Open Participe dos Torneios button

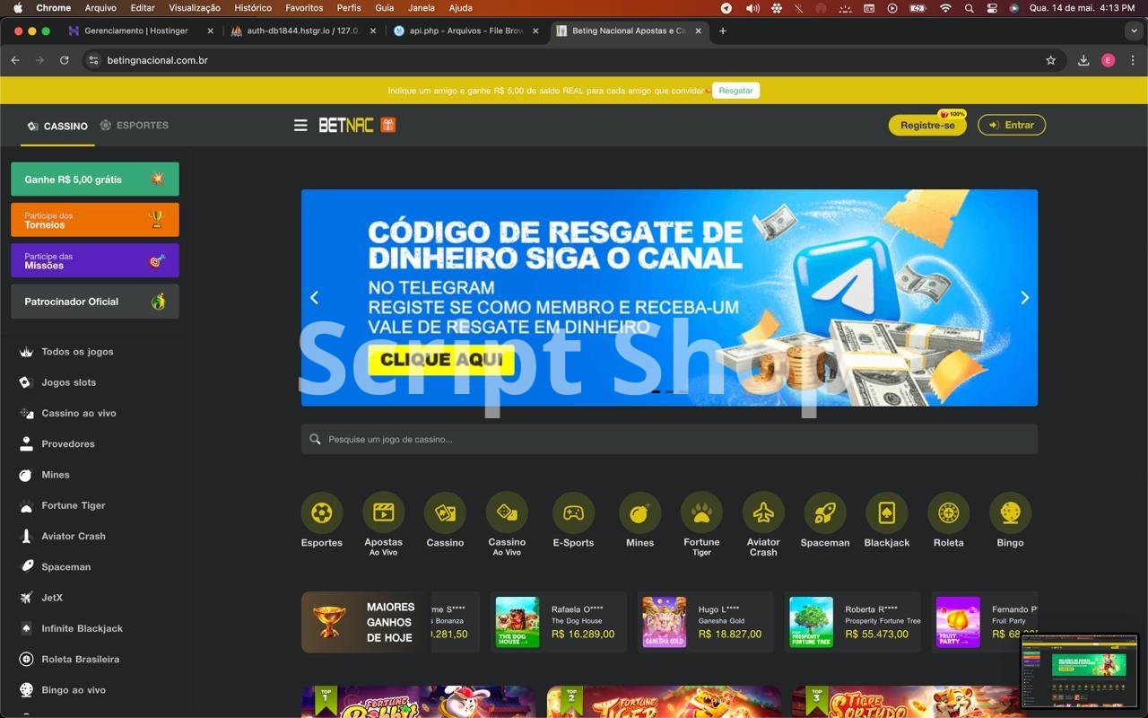click(95, 220)
